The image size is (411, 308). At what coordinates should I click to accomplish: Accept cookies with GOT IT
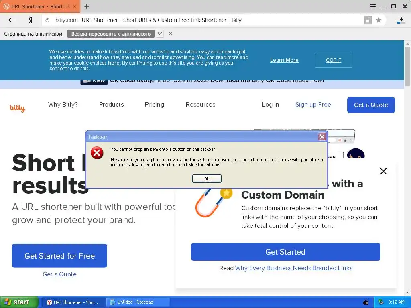[334, 60]
